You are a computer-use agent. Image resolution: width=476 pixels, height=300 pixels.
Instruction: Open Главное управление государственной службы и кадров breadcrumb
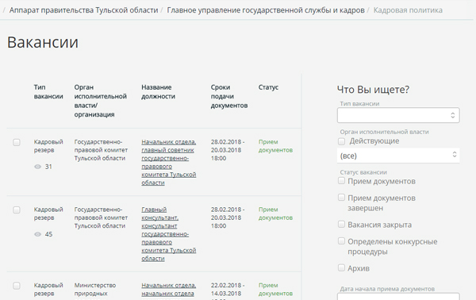266,10
